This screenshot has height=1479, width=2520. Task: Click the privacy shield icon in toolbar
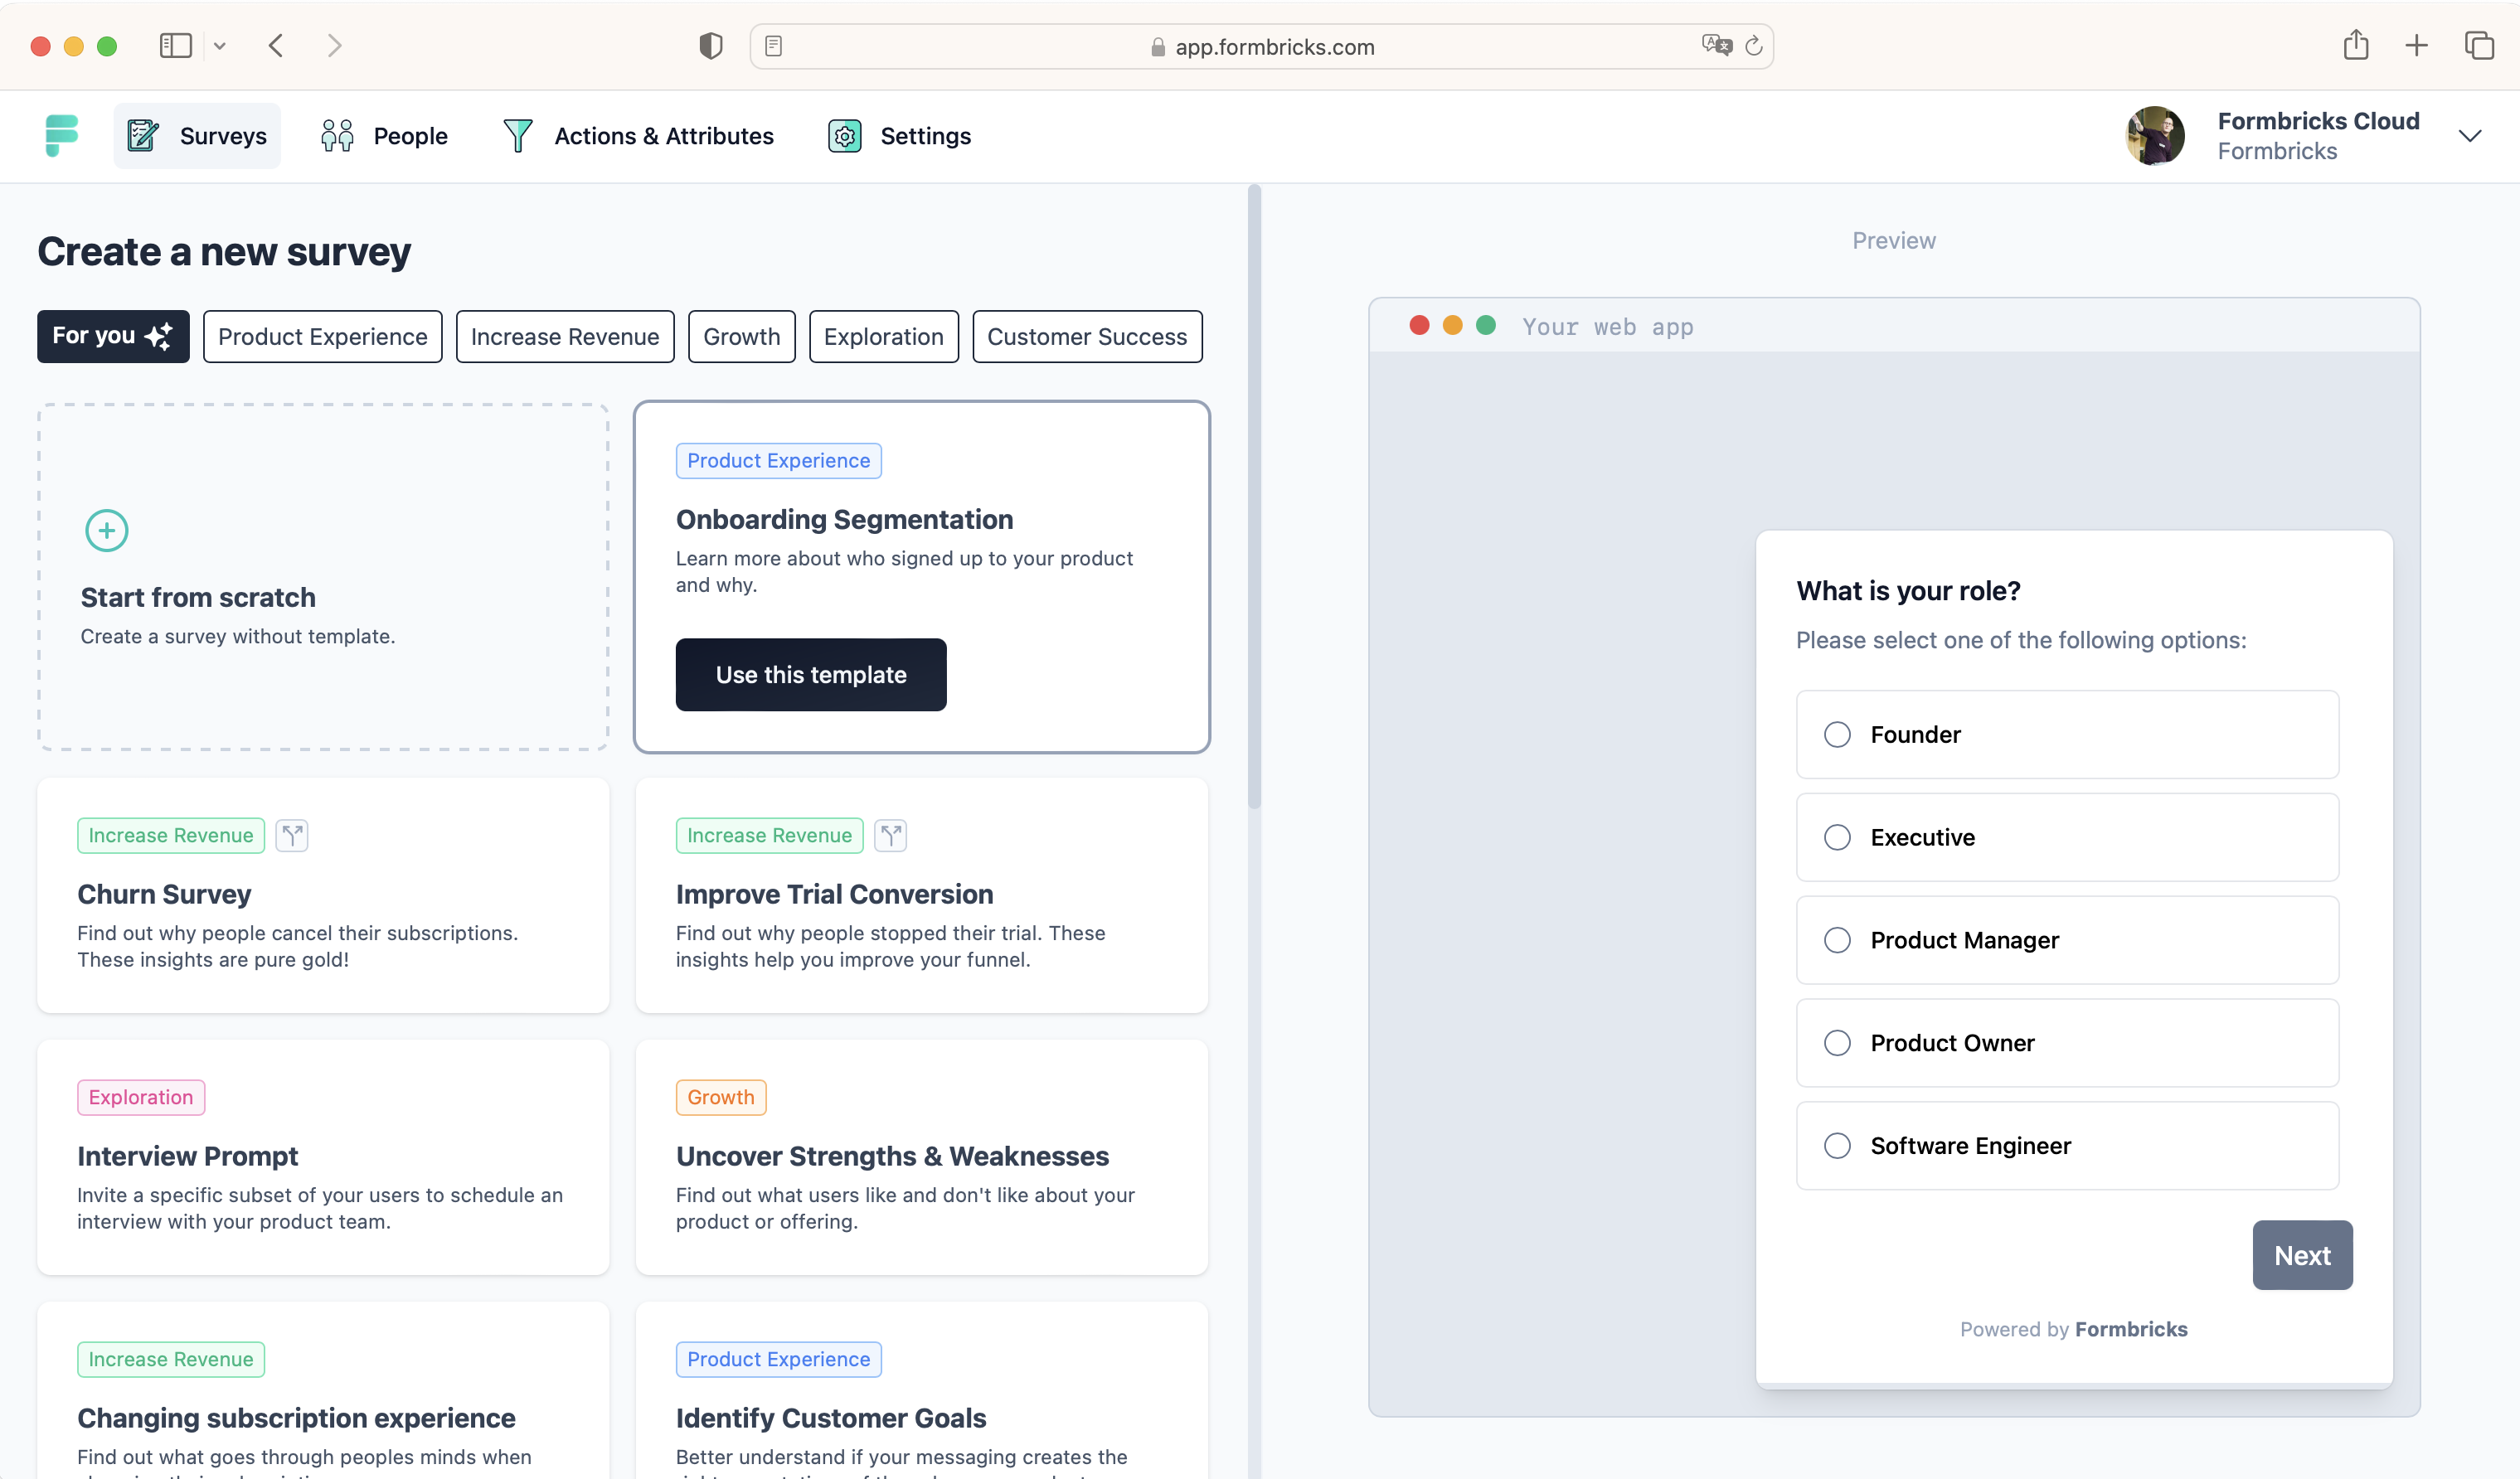(710, 46)
